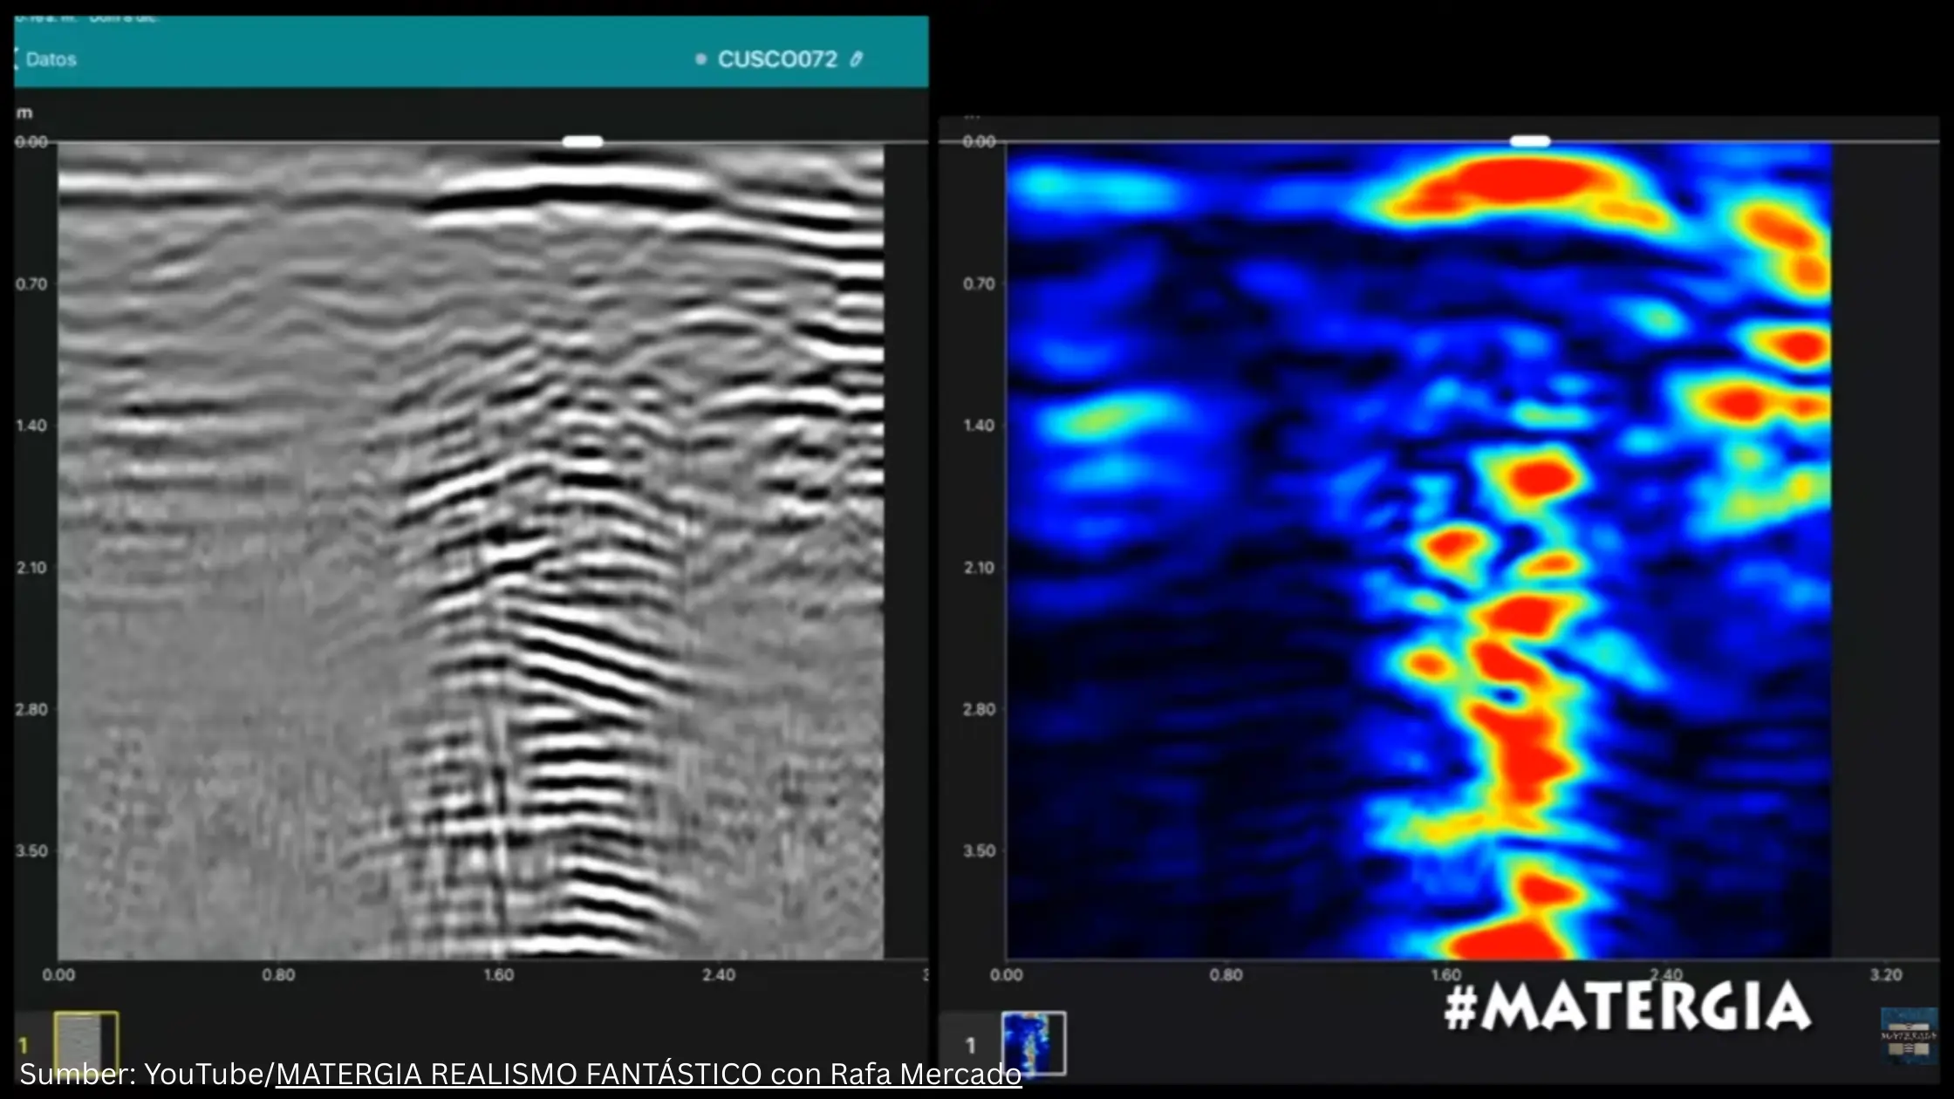
Task: Click scan number 1 beside heatmap thumbnail
Action: [x=970, y=1045]
